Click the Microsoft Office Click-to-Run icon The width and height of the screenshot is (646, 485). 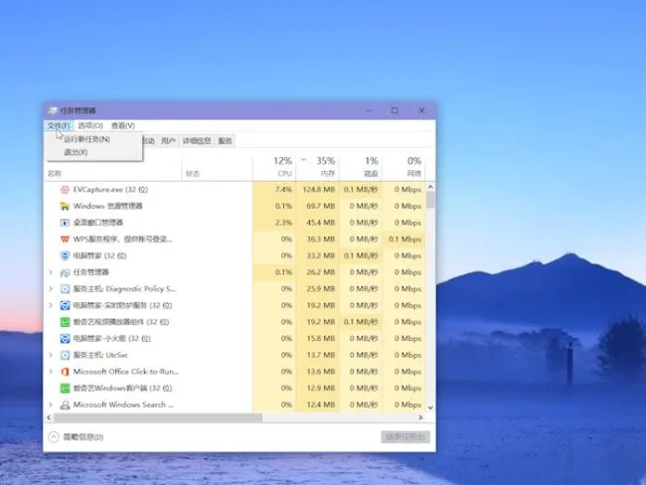tap(65, 372)
